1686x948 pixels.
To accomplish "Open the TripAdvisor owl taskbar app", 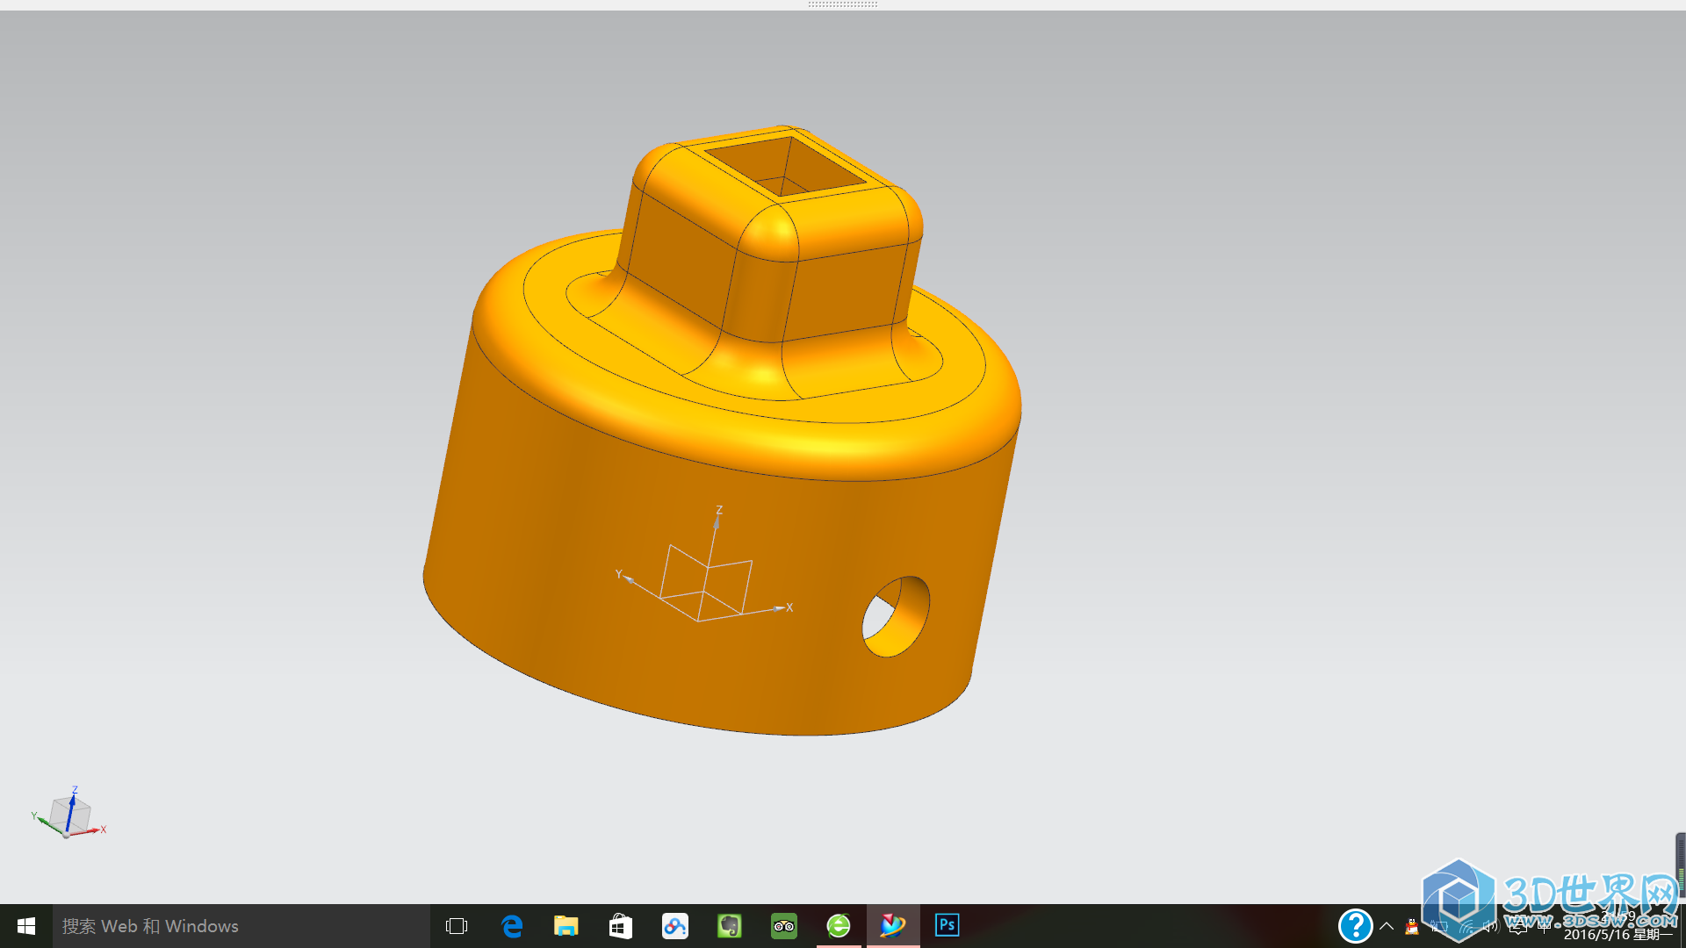I will click(784, 926).
